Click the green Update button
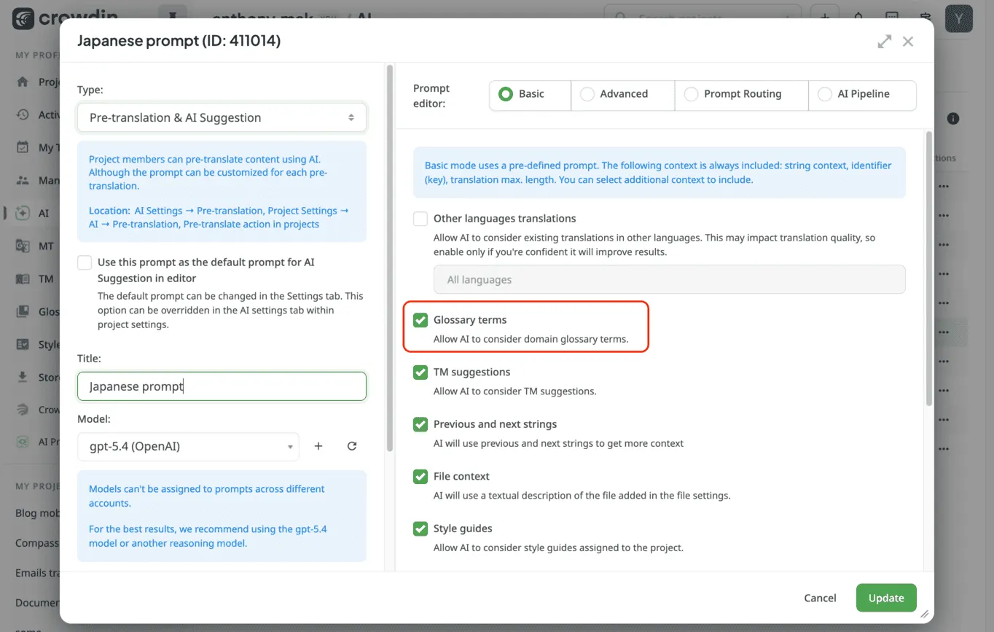 coord(885,598)
